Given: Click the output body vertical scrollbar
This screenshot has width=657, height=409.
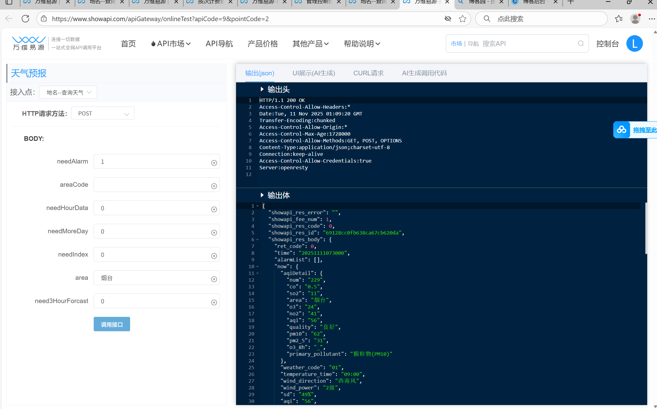Looking at the screenshot, I should click(x=646, y=228).
